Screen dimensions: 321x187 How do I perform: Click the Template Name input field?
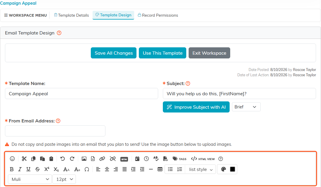81,94
